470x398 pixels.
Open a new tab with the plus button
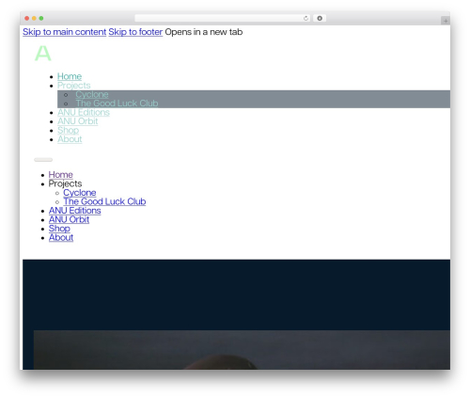coord(446,21)
